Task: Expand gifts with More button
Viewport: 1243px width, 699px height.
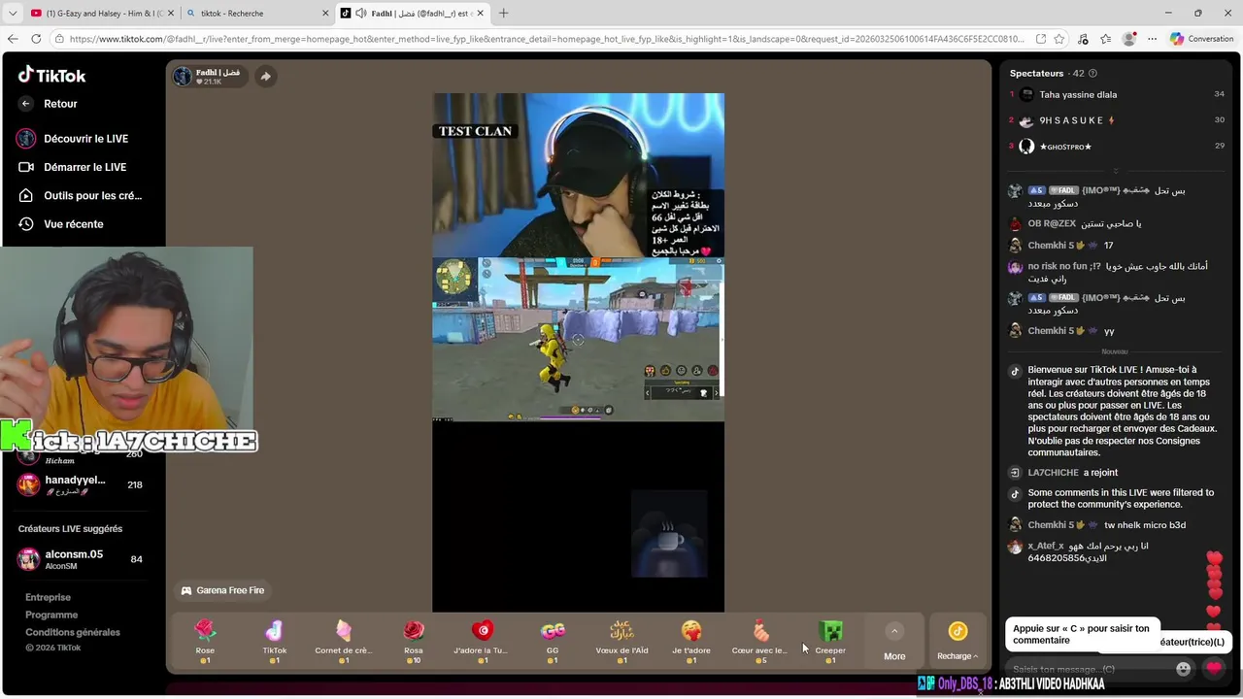Action: [x=894, y=642]
